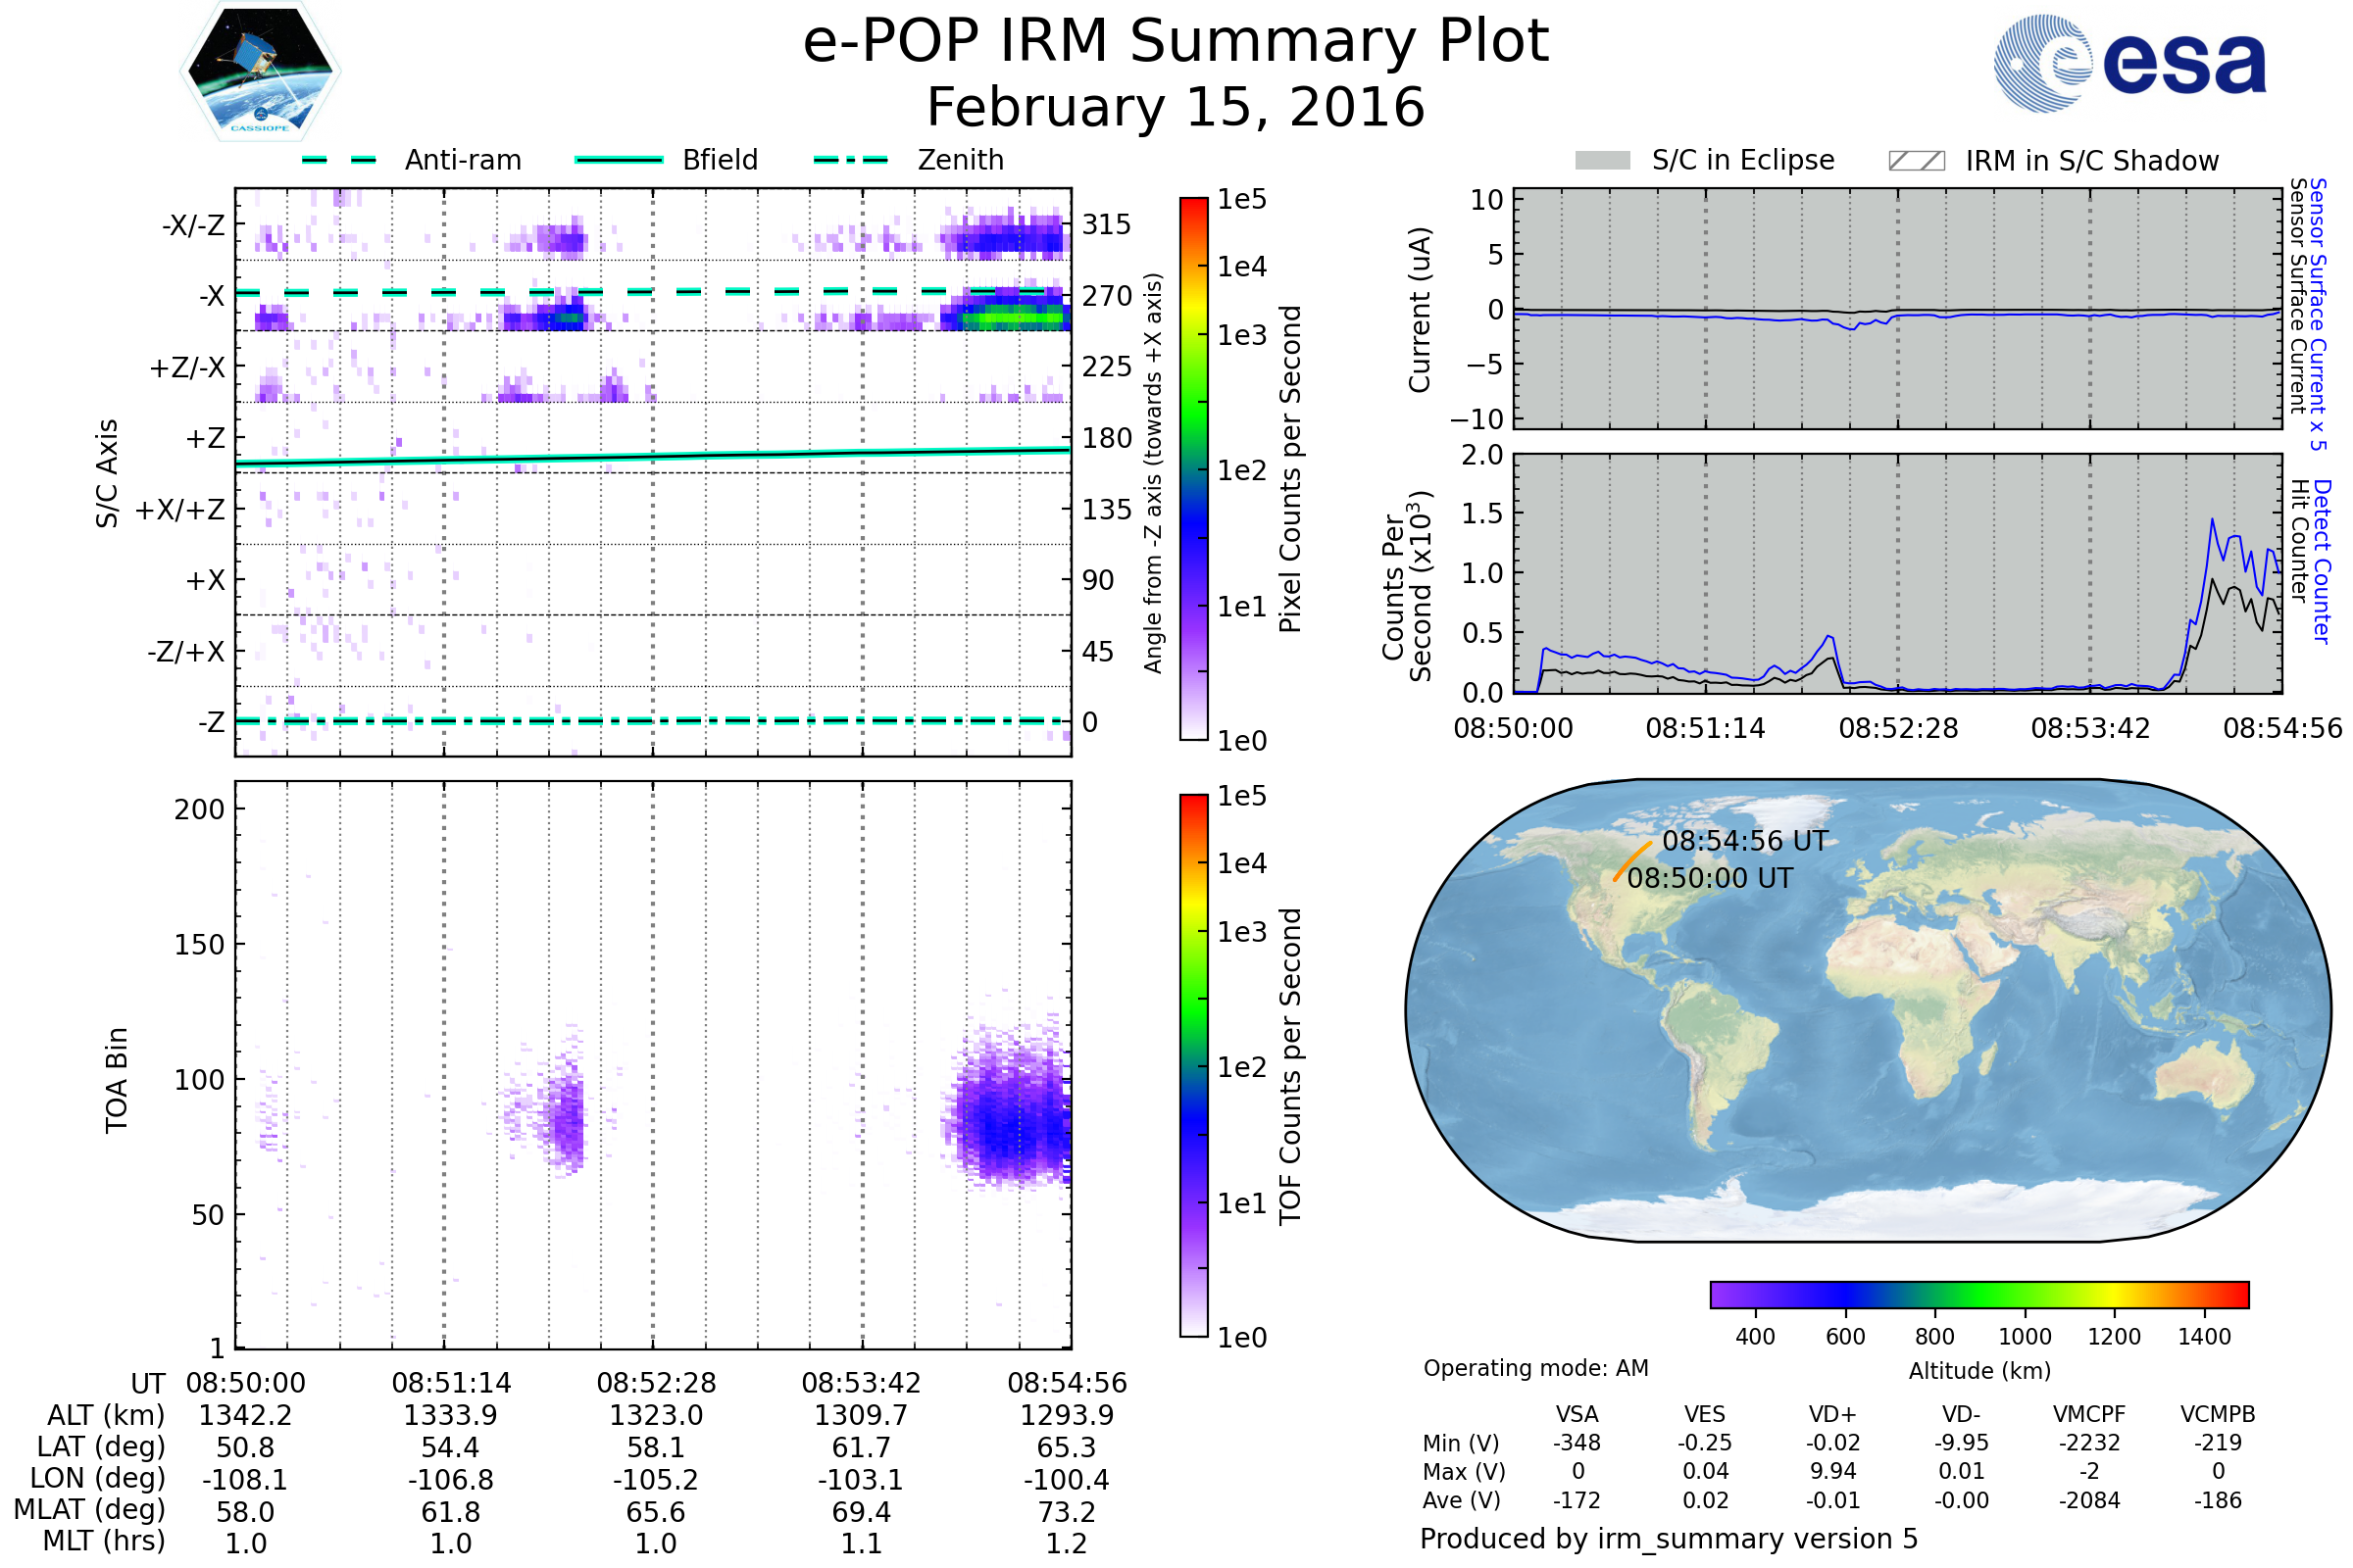The height and width of the screenshot is (1568, 2353).
Task: Click the e-POP IRM Summary Plot title
Action: pyautogui.click(x=1176, y=42)
